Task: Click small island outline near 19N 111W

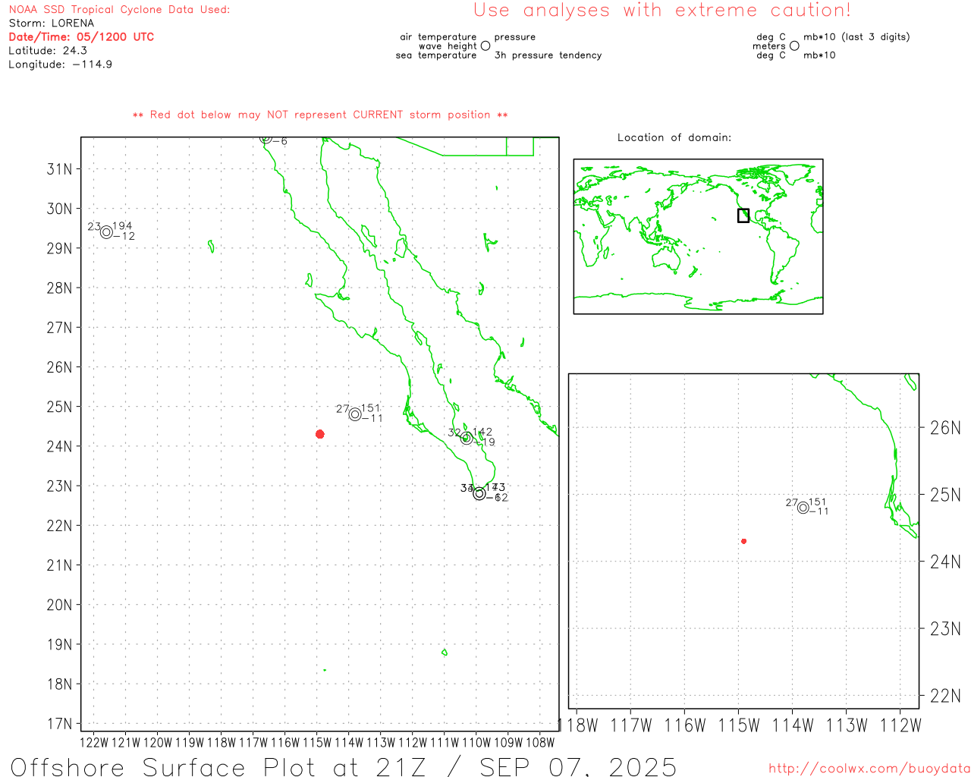Action: pyautogui.click(x=445, y=653)
